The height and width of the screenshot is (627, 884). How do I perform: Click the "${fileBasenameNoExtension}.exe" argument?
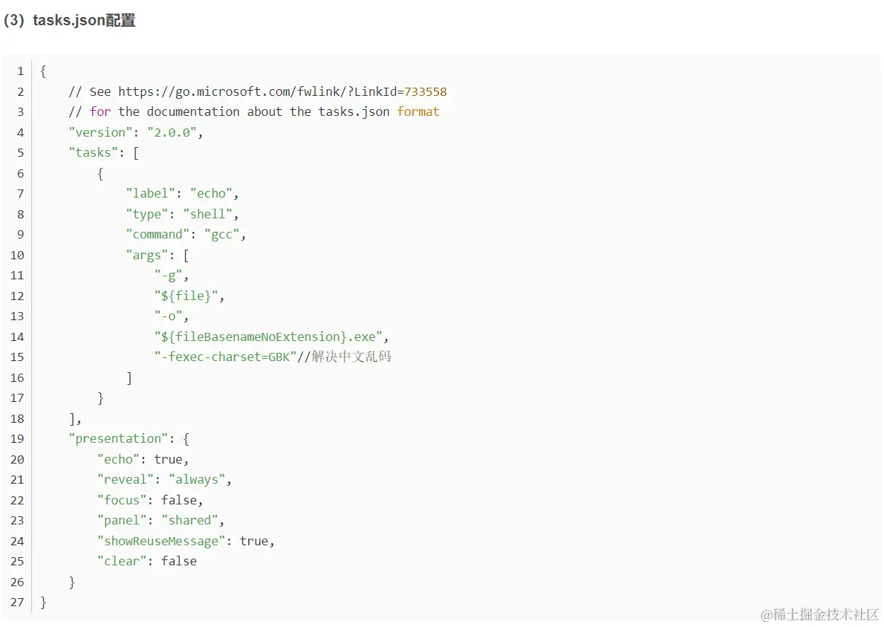point(269,337)
